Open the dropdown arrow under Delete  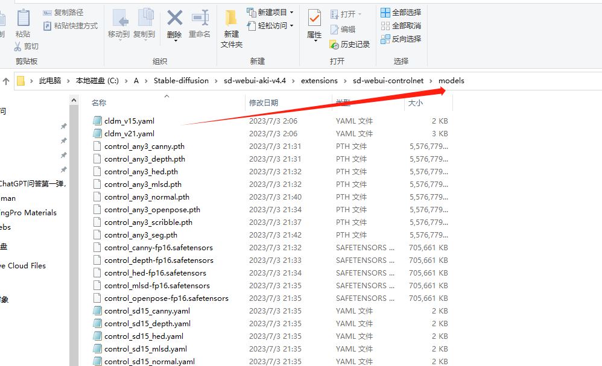click(174, 40)
